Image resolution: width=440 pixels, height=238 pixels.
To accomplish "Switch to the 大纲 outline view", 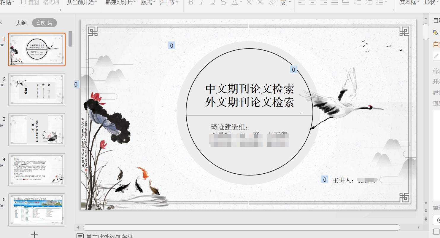I will pos(21,23).
